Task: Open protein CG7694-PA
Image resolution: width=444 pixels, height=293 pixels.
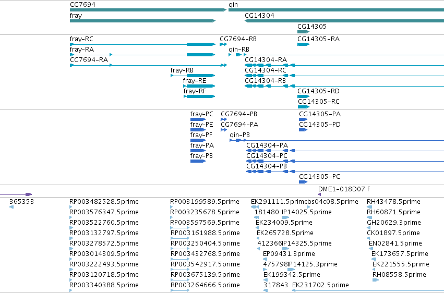Action: click(239, 125)
